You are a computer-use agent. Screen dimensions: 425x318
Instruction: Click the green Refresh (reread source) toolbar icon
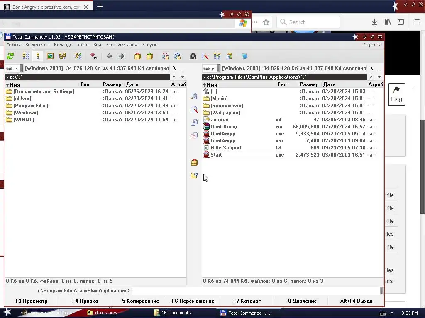click(10, 56)
